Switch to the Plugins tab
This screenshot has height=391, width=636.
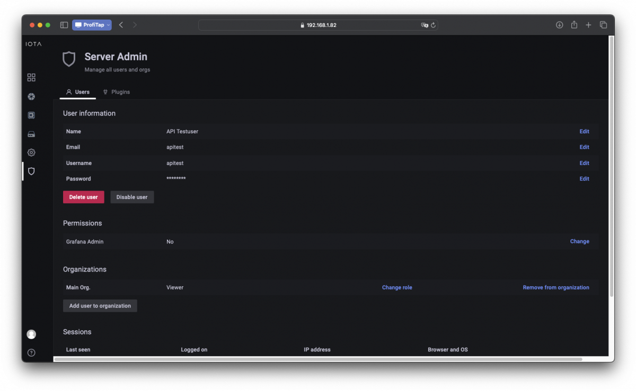pyautogui.click(x=116, y=92)
